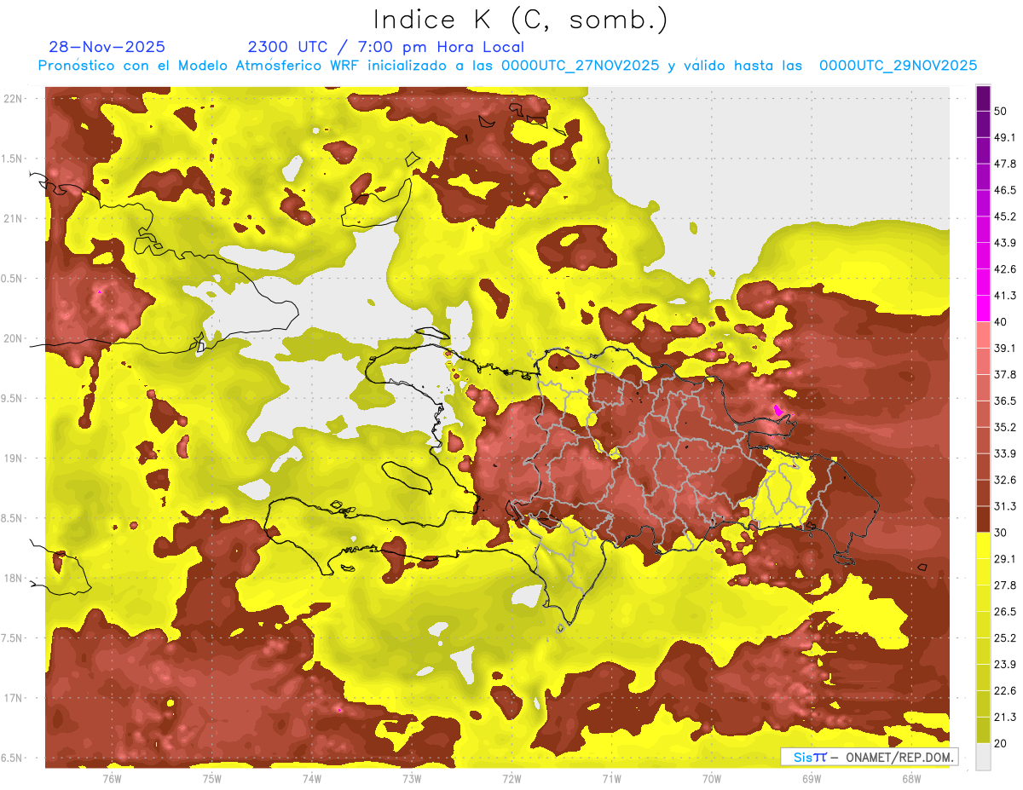
Task: Pick the dark purple colorbar segment above 50
Action: click(x=983, y=98)
